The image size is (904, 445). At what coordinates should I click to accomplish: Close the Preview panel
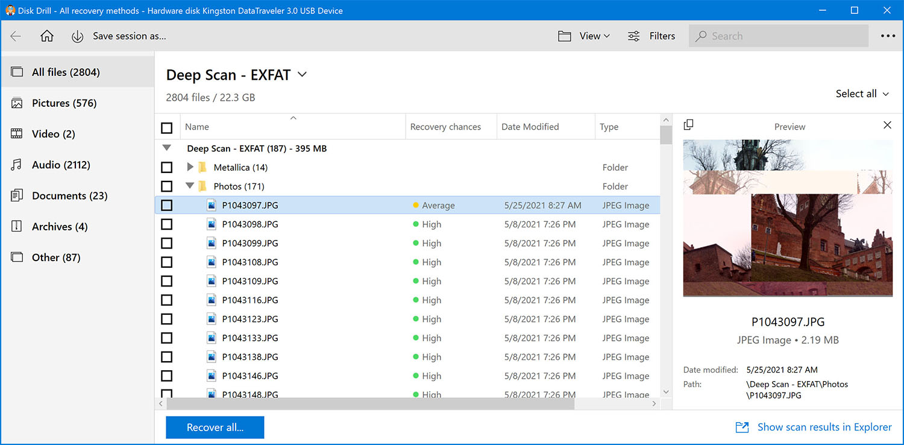point(887,125)
